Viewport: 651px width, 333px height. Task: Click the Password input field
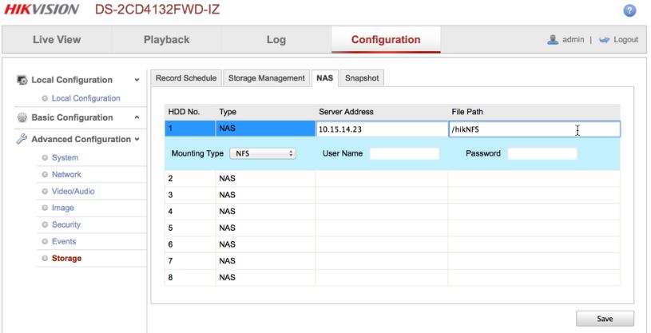[542, 153]
